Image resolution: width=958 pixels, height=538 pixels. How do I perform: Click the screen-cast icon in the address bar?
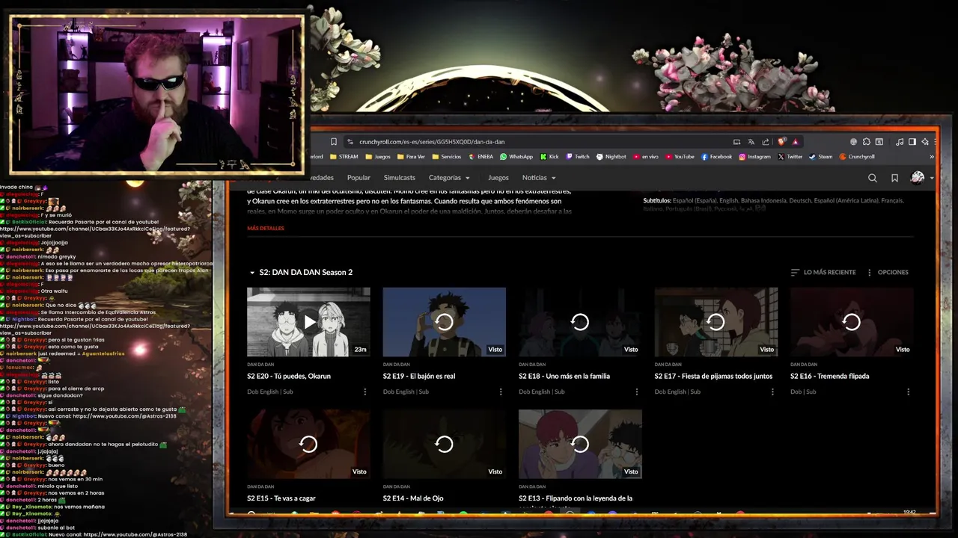click(736, 142)
